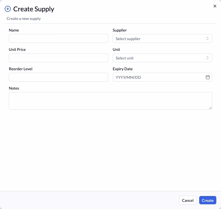The width and height of the screenshot is (221, 209).
Task: Click the Cancel button
Action: pos(188,200)
